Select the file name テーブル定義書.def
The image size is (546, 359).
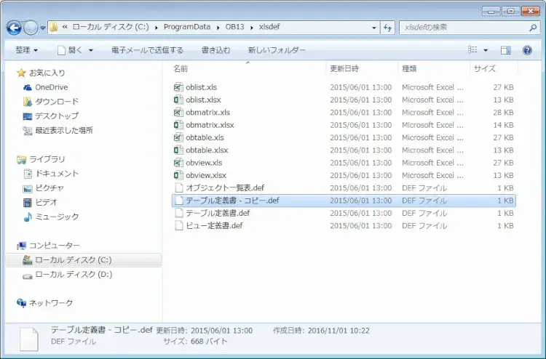(x=218, y=213)
